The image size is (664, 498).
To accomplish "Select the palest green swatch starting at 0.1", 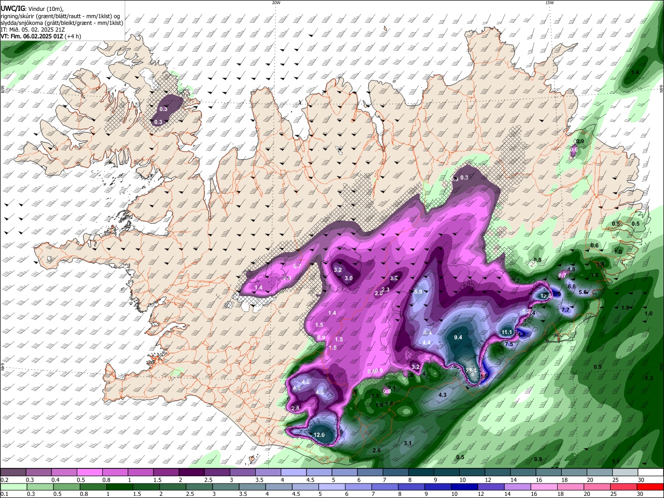I will pyautogui.click(x=13, y=487).
